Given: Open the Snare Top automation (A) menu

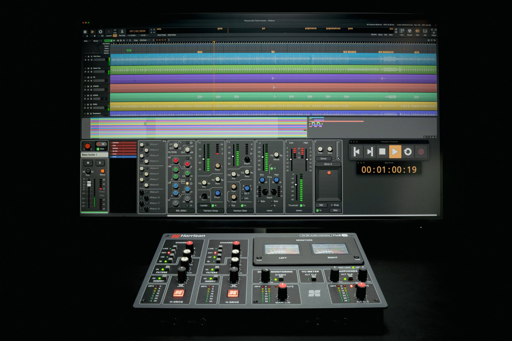Looking at the screenshot, I should 88,72.
